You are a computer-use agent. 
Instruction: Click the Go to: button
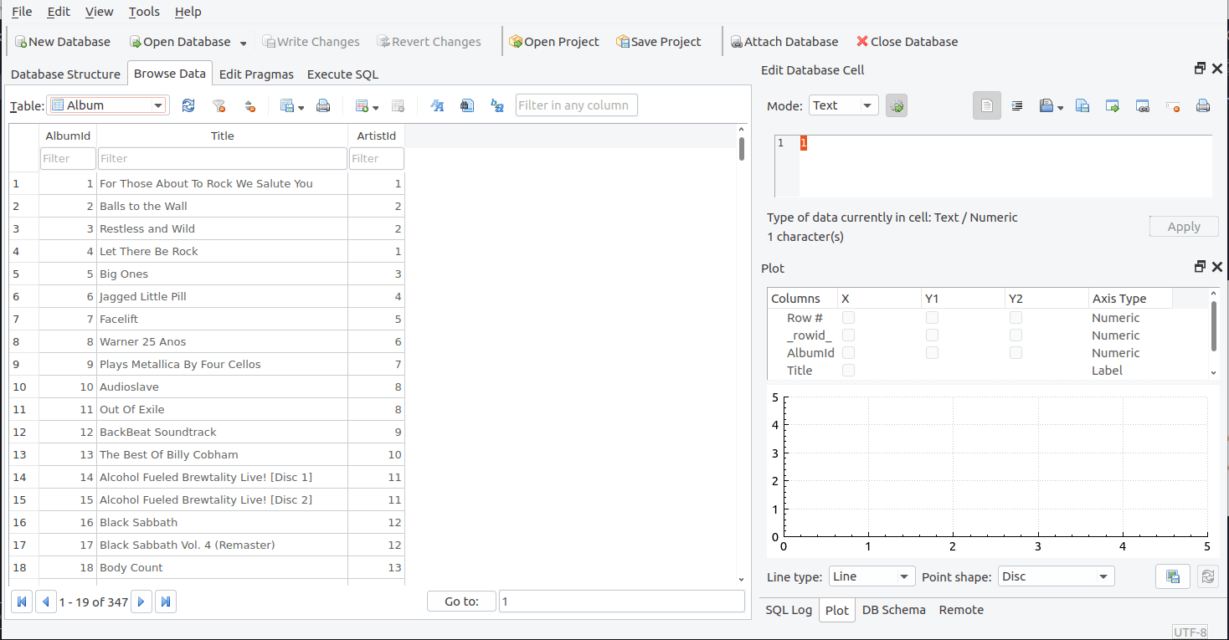click(x=461, y=602)
